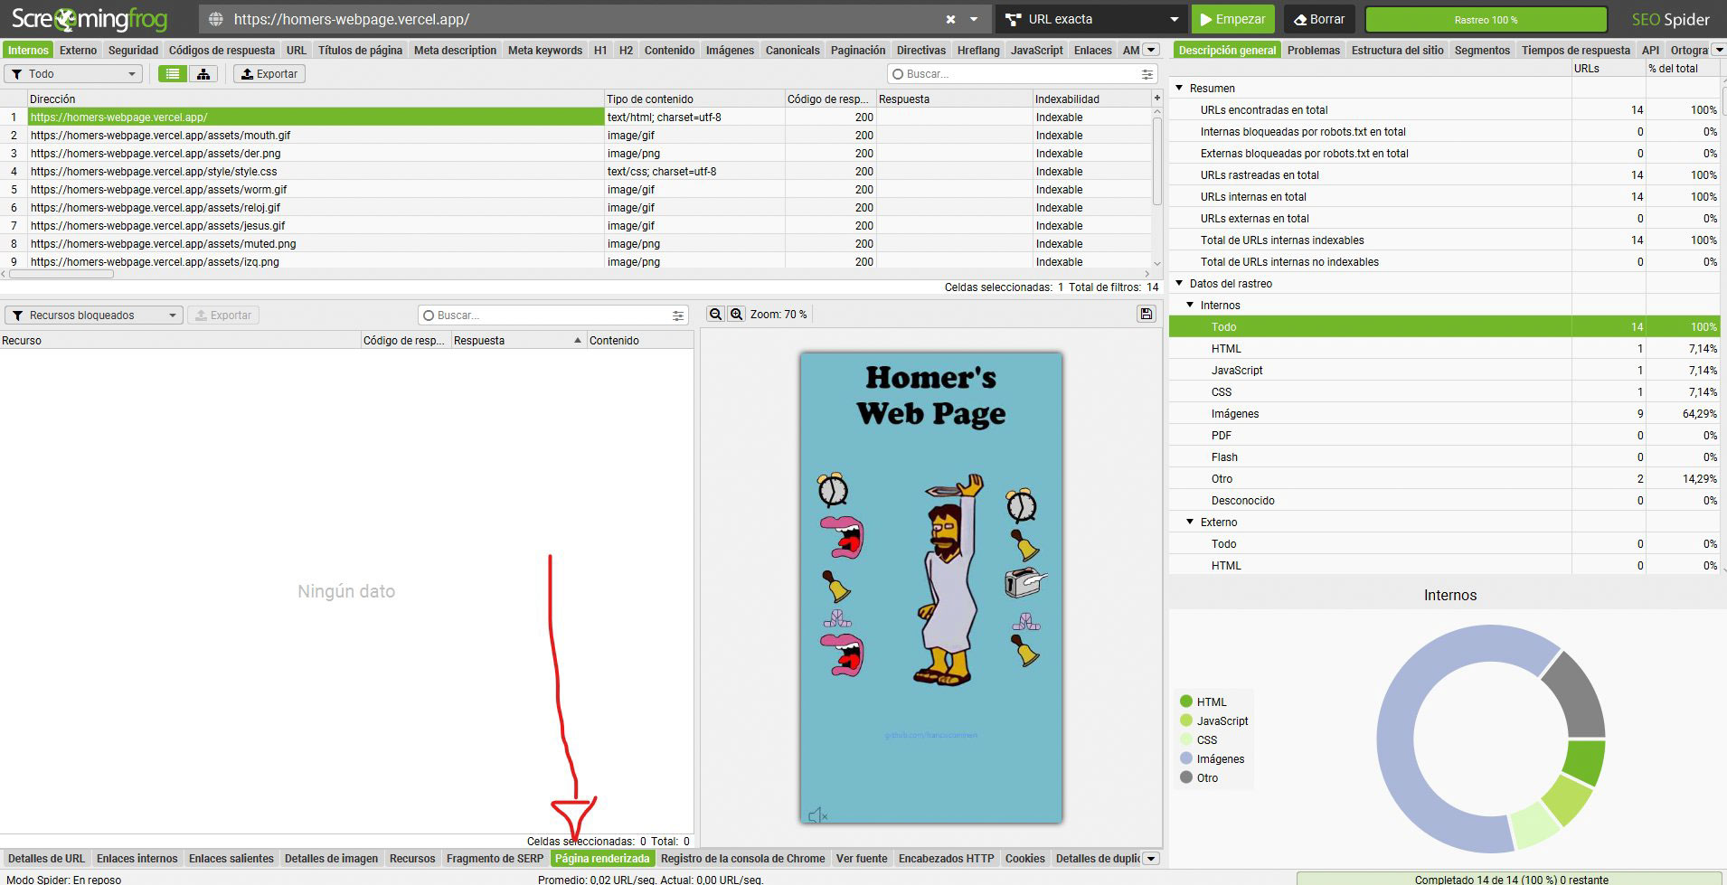Click the horizontal scrollbar under URL table
Image resolution: width=1727 pixels, height=885 pixels.
tap(62, 273)
